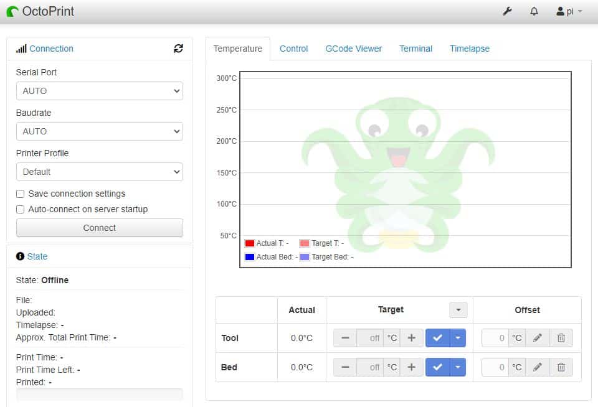Open the GCode Viewer tab
598x407 pixels.
point(354,49)
